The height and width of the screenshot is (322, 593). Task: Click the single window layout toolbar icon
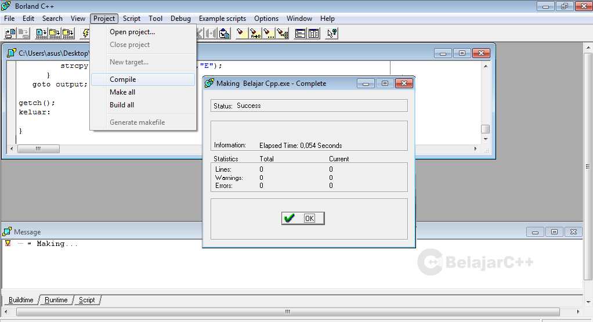pyautogui.click(x=301, y=34)
